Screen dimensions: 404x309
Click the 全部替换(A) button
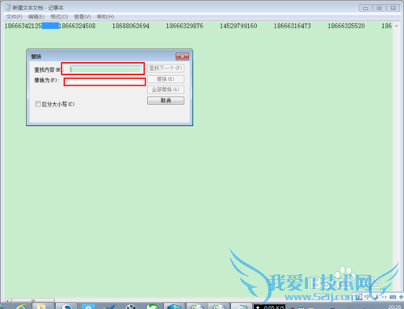(166, 90)
